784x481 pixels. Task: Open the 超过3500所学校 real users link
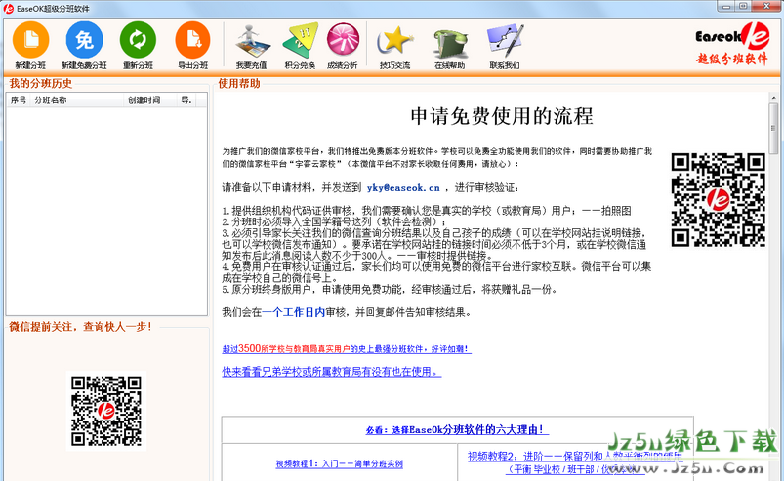click(347, 348)
